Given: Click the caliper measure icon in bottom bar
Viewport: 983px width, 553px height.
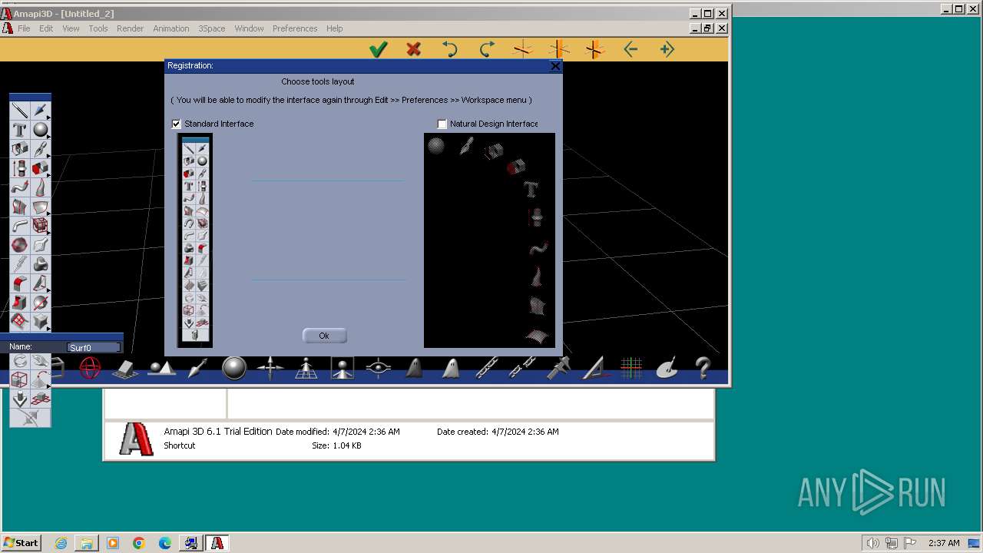Looking at the screenshot, I should point(558,369).
